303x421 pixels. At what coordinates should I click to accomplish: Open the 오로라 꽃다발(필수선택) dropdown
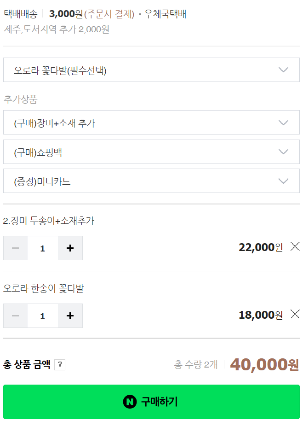(151, 70)
